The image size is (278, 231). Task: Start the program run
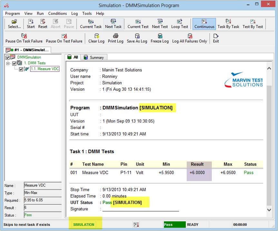pyautogui.click(x=31, y=24)
